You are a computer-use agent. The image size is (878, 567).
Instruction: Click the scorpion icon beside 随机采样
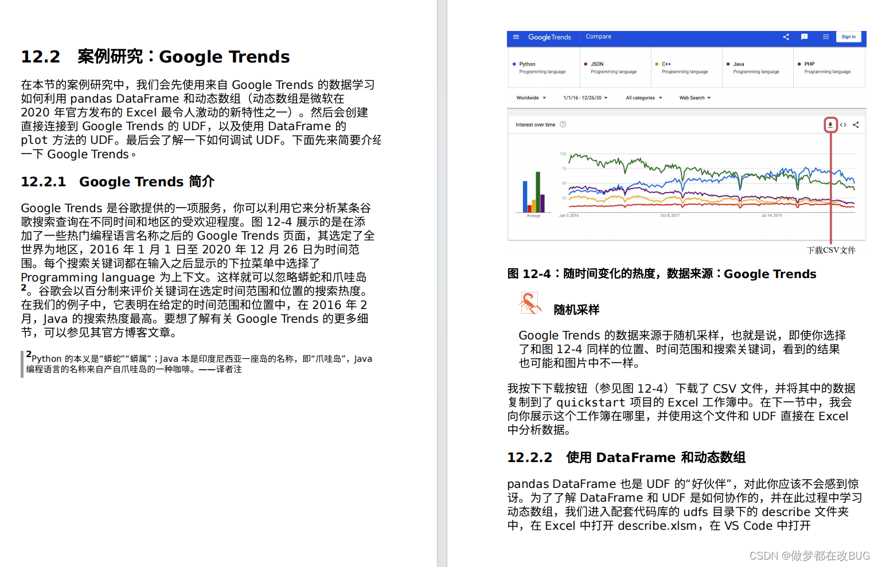point(530,303)
